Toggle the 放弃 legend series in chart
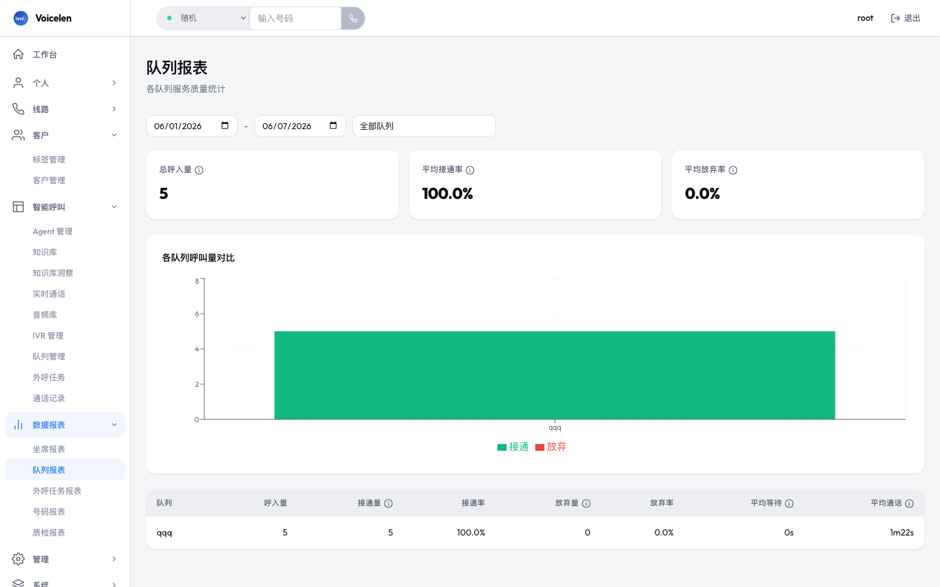Viewport: 940px width, 587px height. pyautogui.click(x=551, y=447)
